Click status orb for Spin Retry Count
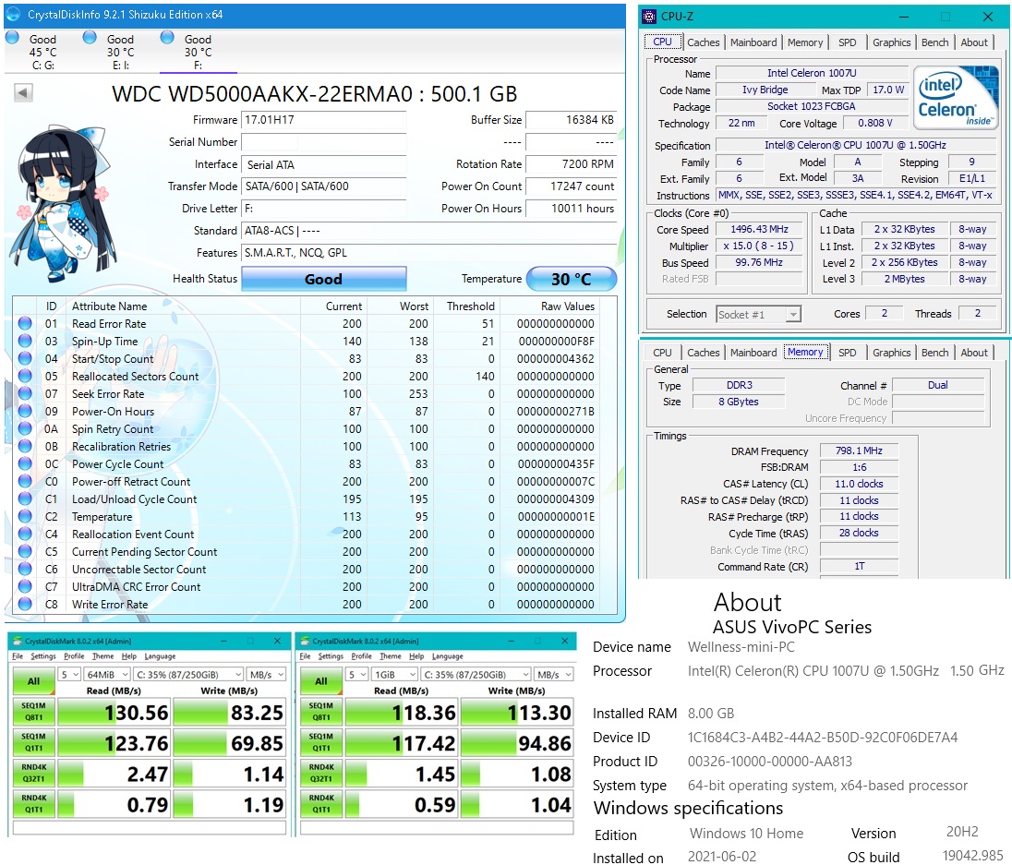Viewport: 1012px width, 865px height. (x=25, y=428)
